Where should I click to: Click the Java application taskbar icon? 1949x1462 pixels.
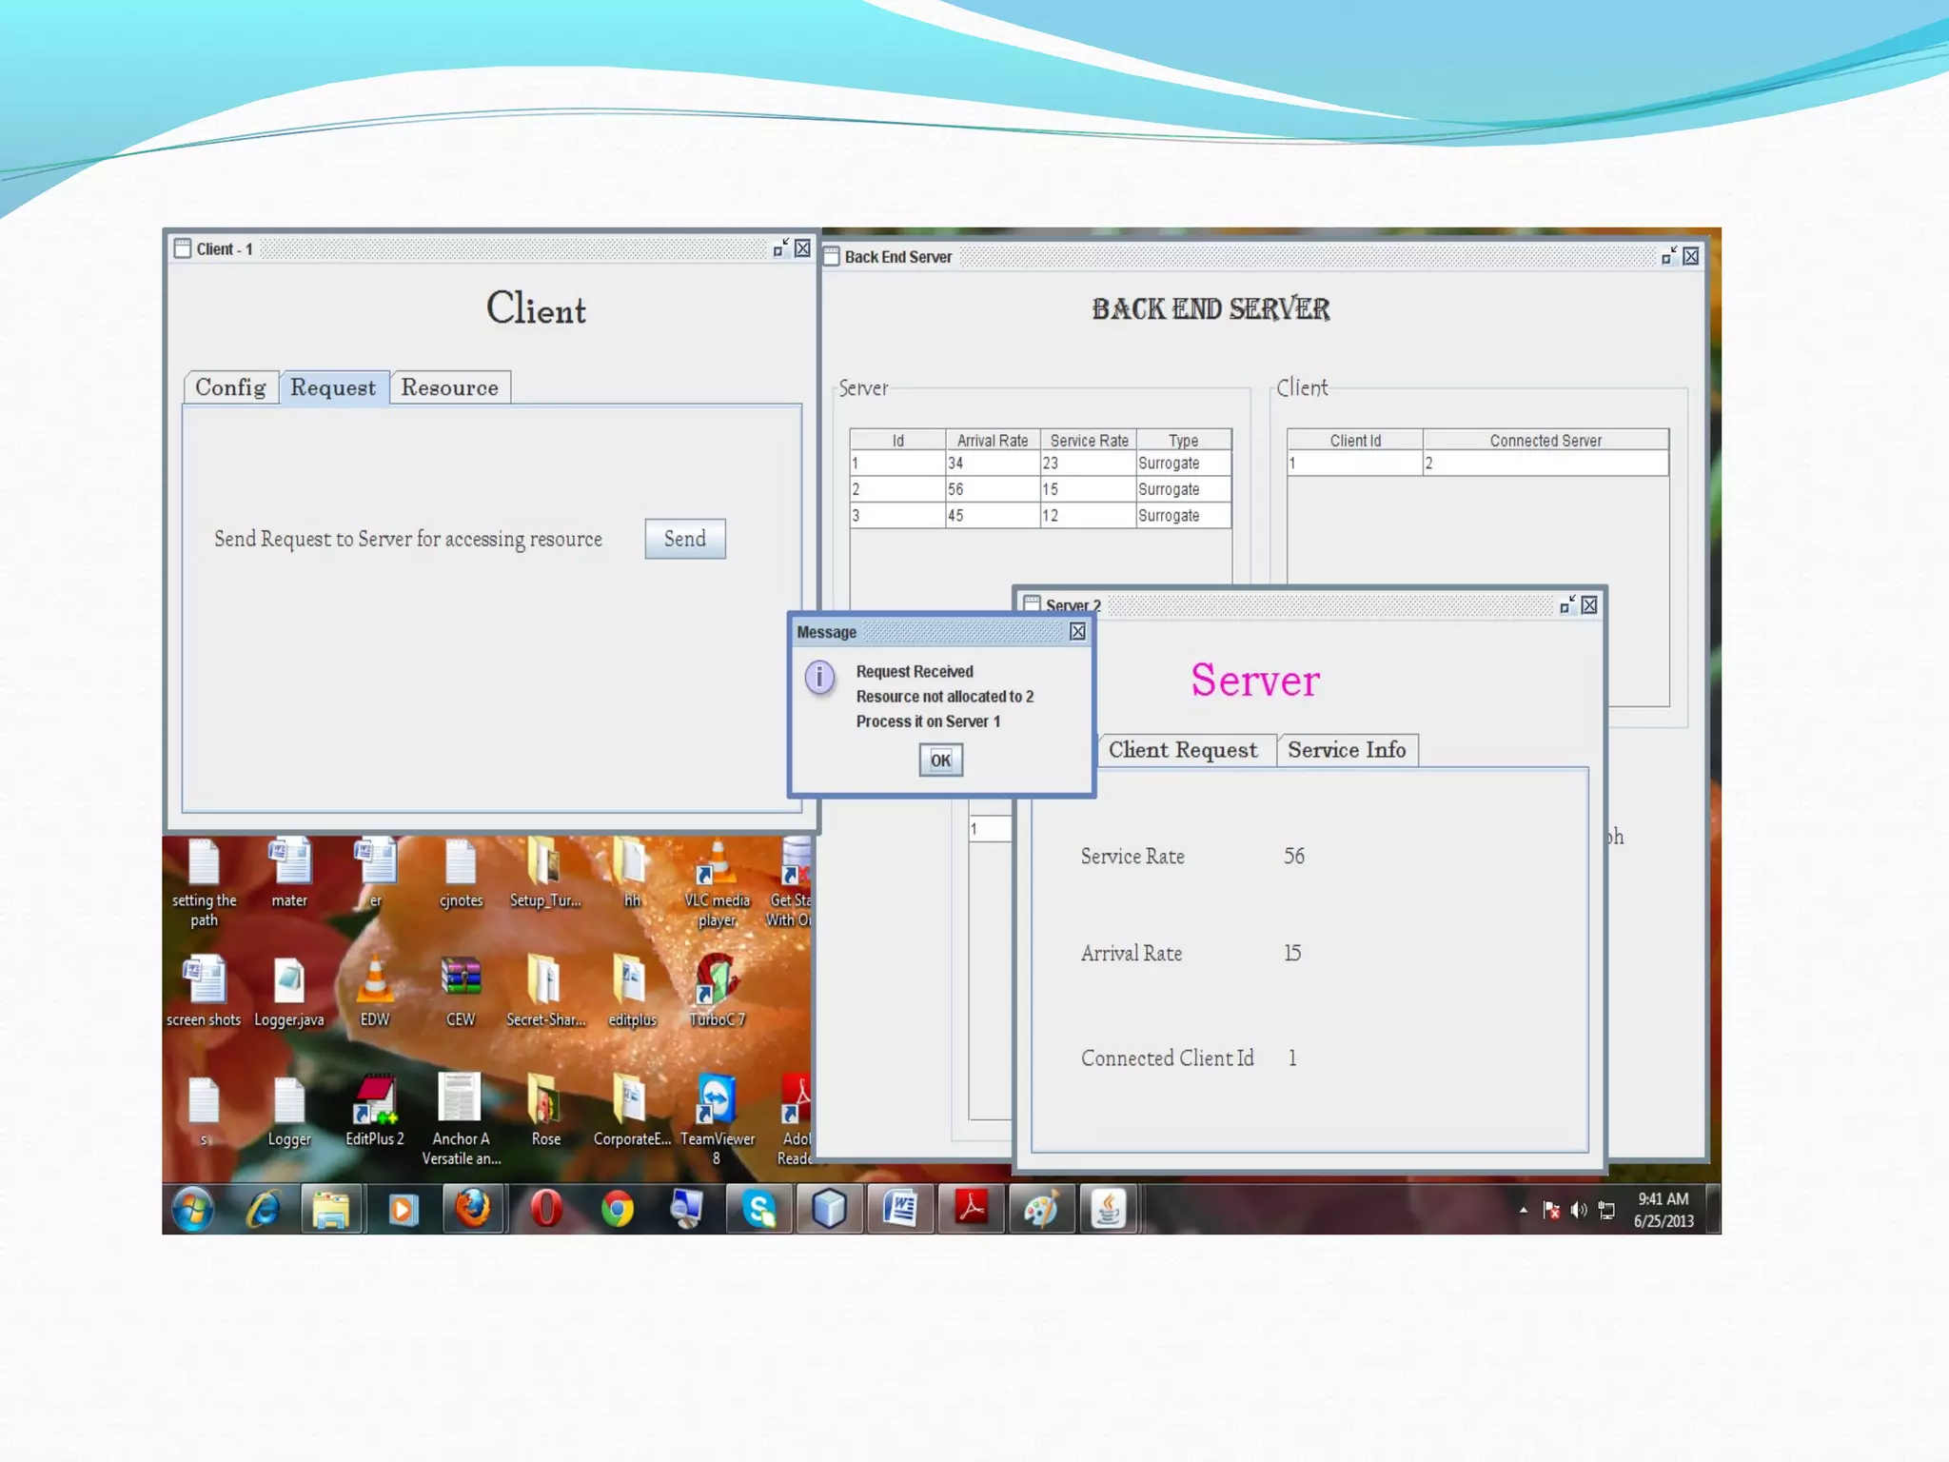[1108, 1209]
